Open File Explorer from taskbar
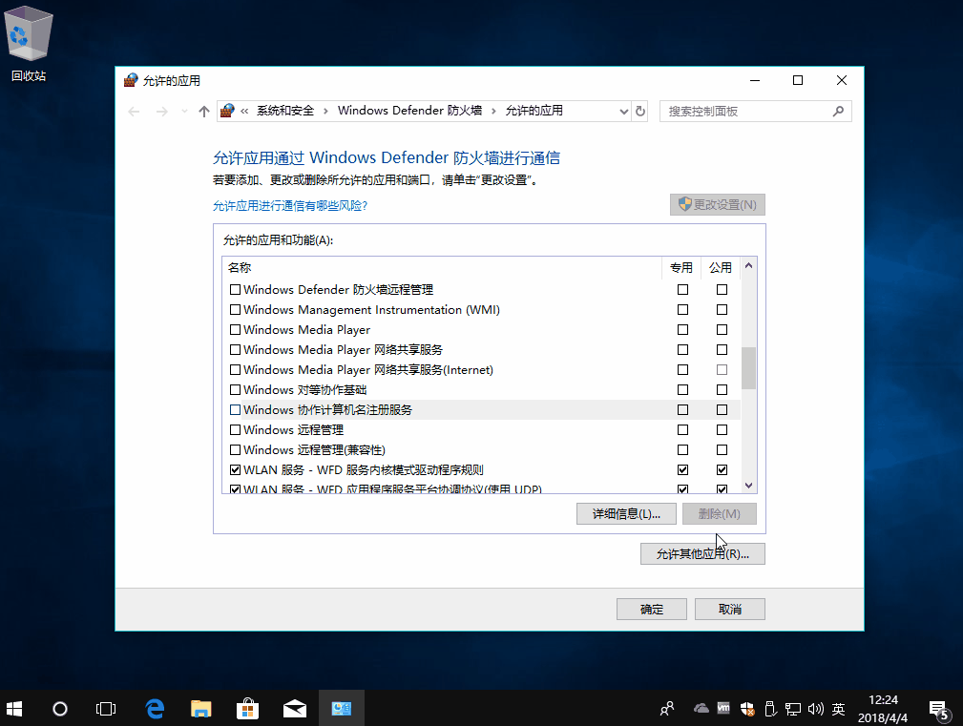 pyautogui.click(x=200, y=709)
